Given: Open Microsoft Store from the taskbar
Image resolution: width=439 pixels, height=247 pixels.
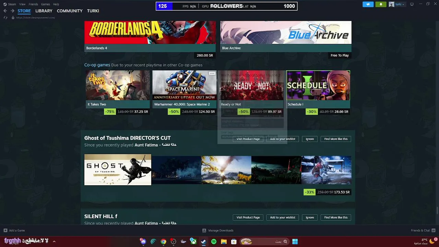Looking at the screenshot, I should [234, 242].
